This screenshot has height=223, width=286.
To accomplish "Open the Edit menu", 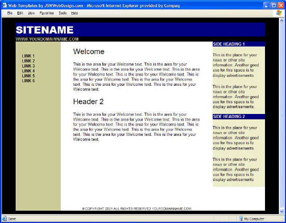I will [x=20, y=13].
